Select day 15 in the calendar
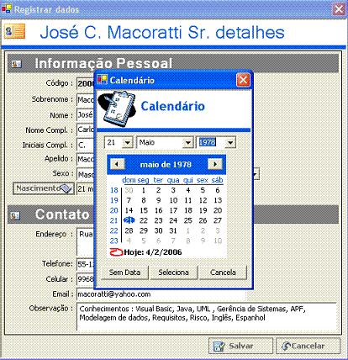Screen dimensions: 348x360 tap(144, 210)
